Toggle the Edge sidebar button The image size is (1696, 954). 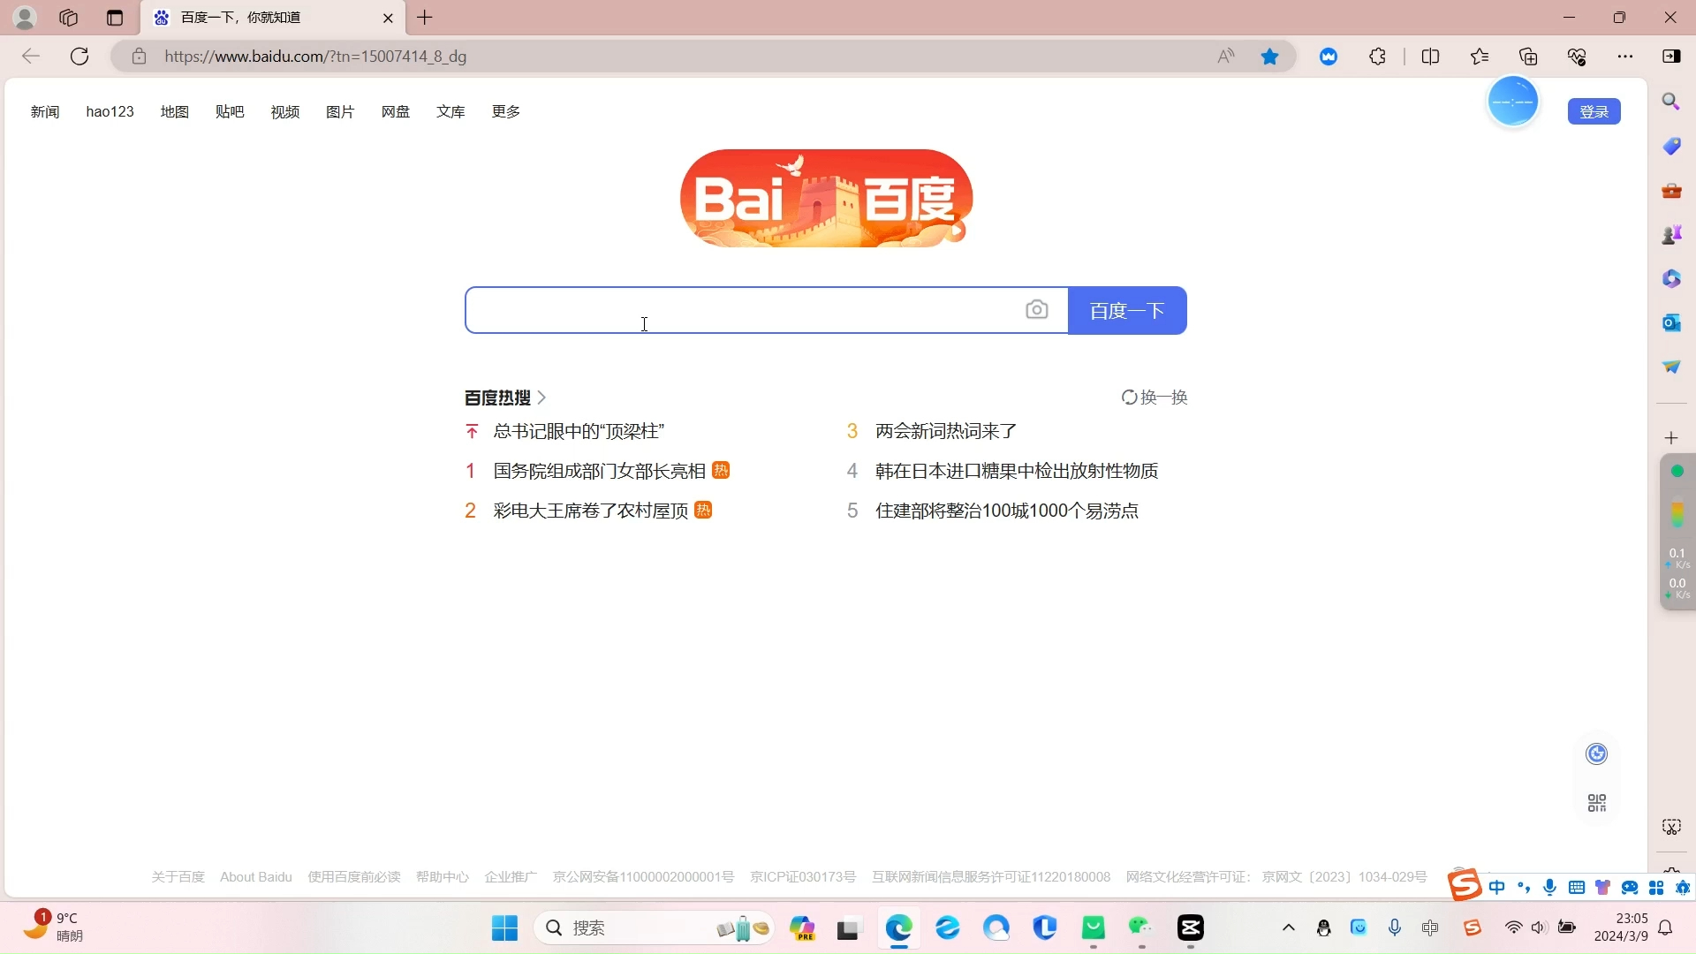pyautogui.click(x=1671, y=57)
